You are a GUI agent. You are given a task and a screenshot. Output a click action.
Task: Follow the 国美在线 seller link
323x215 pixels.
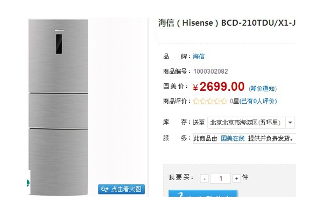click(233, 138)
